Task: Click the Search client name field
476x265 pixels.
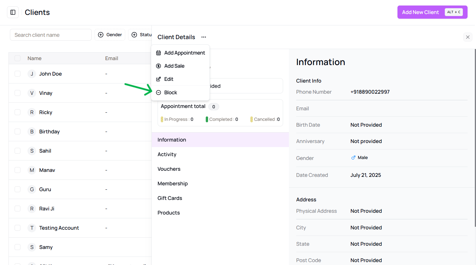Action: (x=51, y=35)
